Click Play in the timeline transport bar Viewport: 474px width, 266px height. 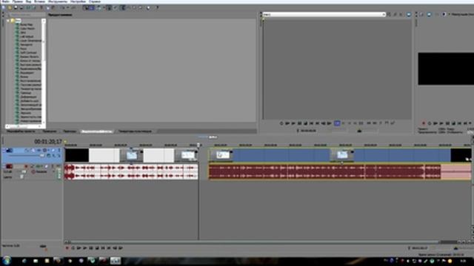(85, 248)
